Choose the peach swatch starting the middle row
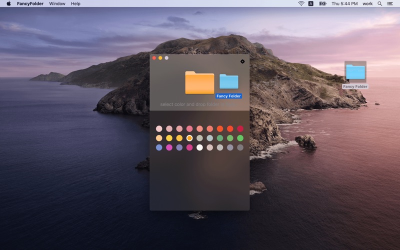 pyautogui.click(x=159, y=138)
